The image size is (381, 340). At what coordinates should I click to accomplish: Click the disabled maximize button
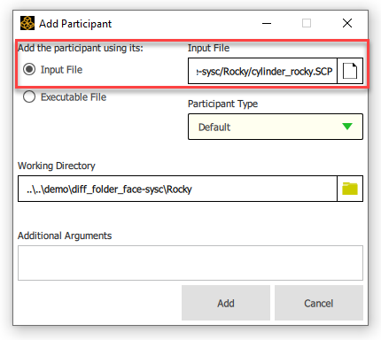point(307,23)
